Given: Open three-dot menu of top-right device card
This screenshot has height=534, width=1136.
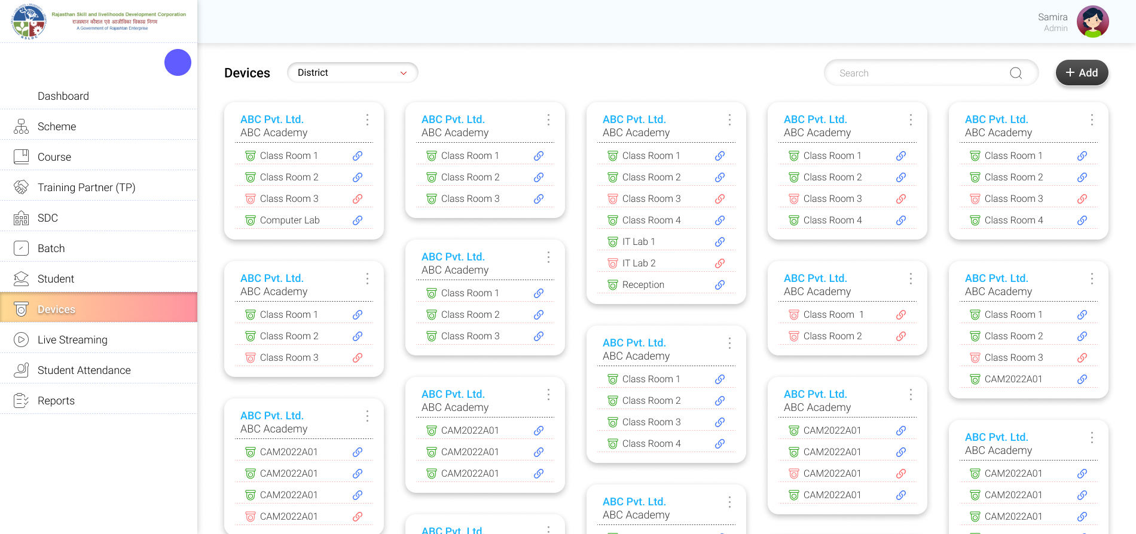Looking at the screenshot, I should [1092, 120].
